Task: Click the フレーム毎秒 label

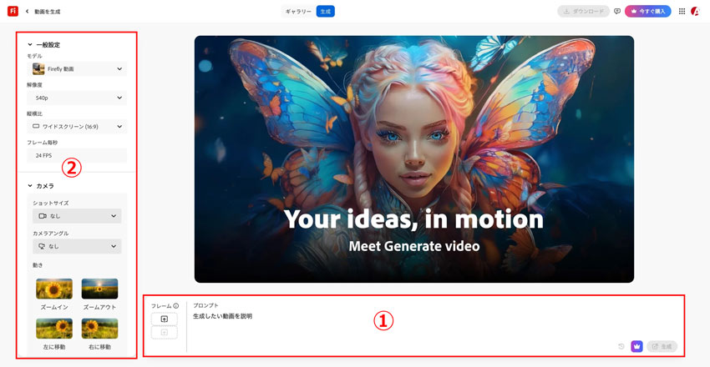Action: click(42, 143)
